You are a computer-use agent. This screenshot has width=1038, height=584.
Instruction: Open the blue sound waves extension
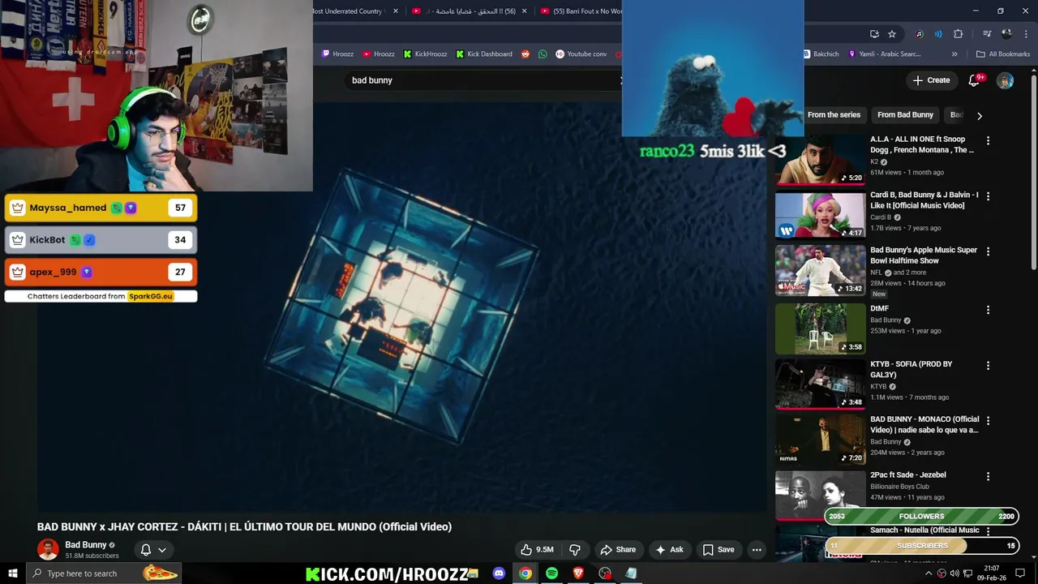point(938,34)
